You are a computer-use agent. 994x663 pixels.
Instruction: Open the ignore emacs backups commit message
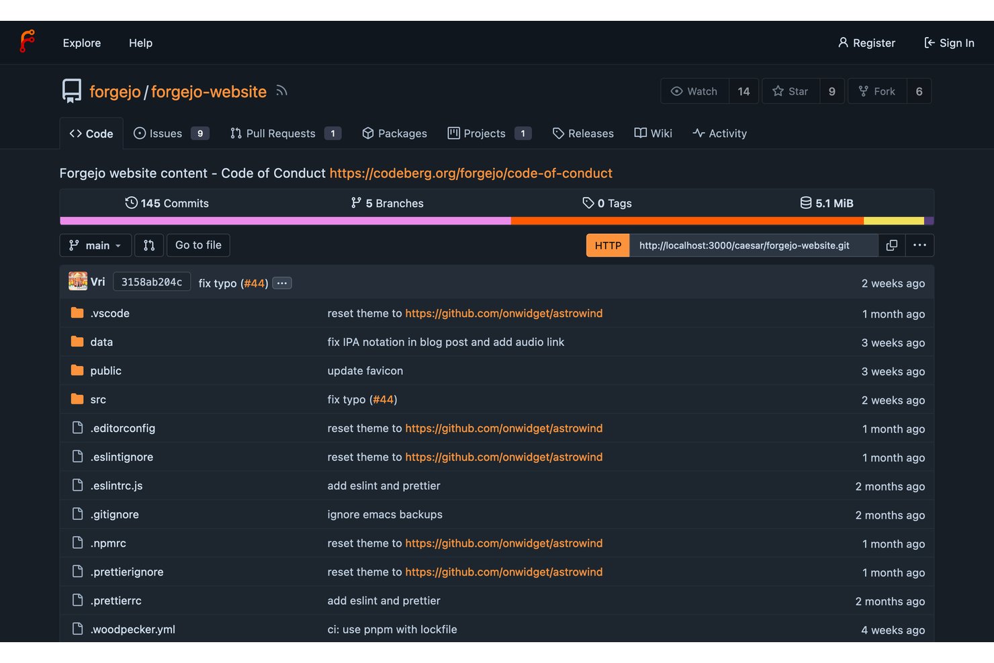point(385,515)
